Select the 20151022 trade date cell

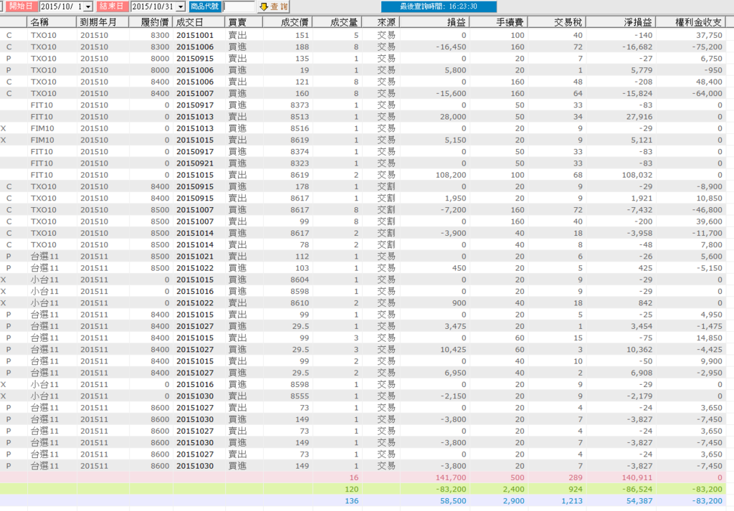pyautogui.click(x=195, y=268)
